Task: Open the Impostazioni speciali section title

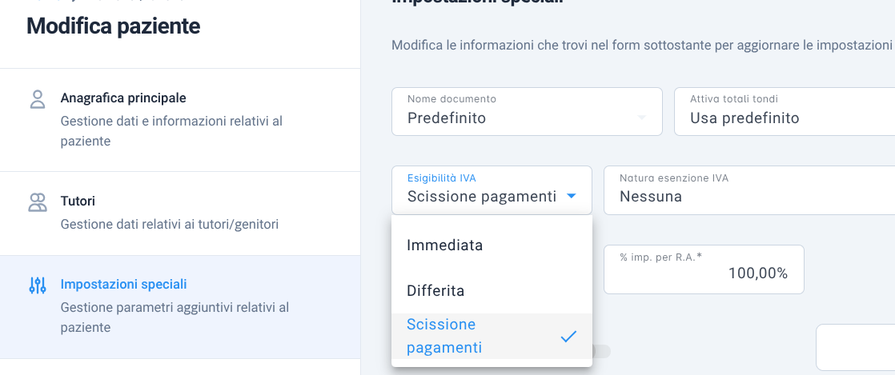Action: point(123,285)
